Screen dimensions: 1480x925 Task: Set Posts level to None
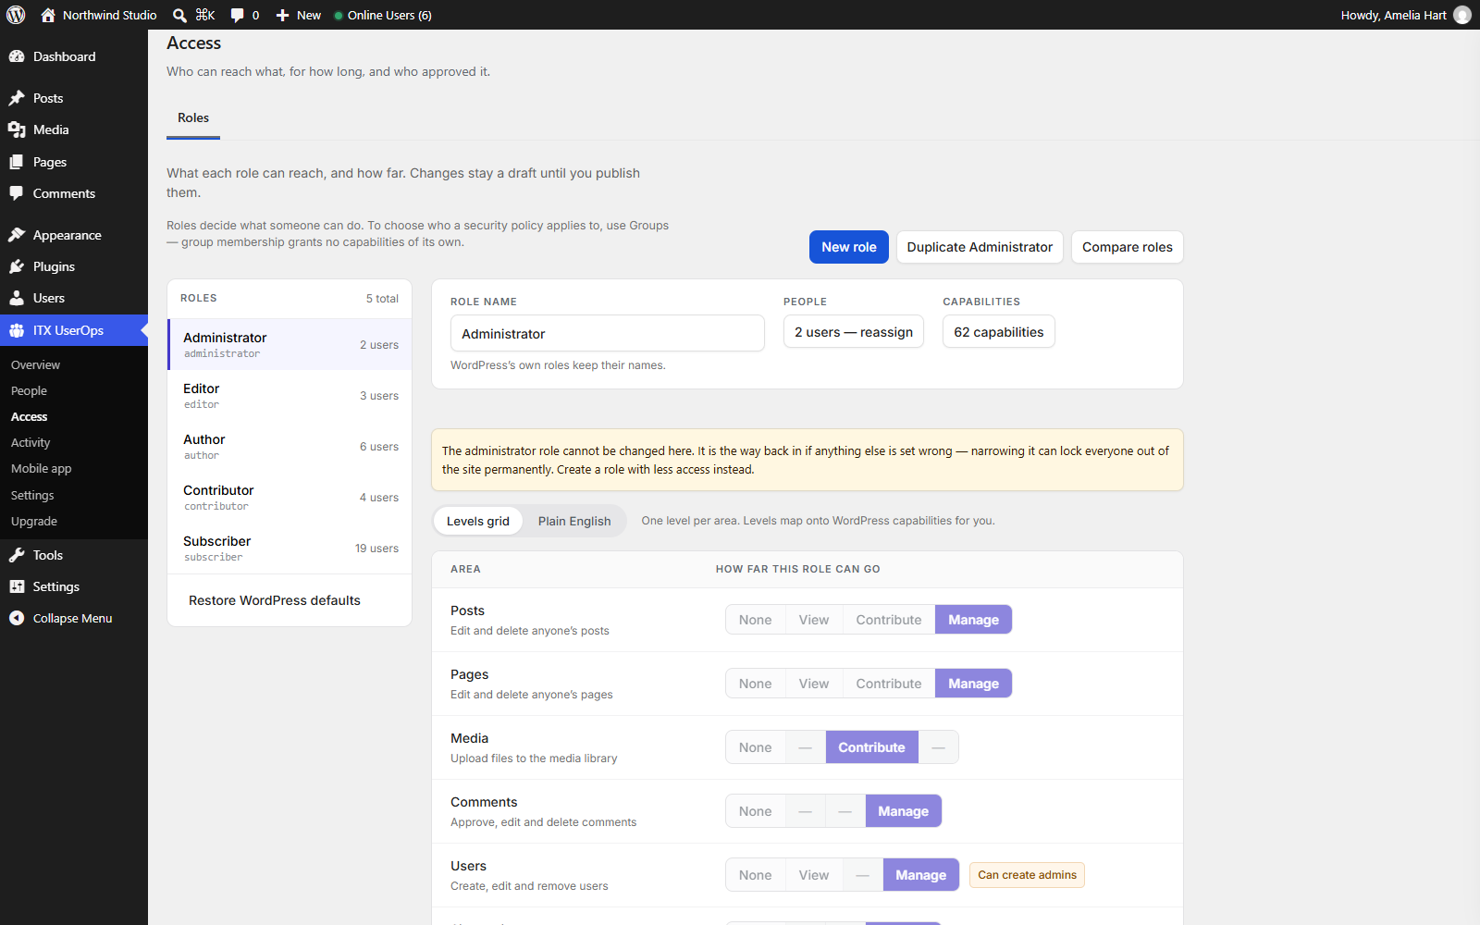pos(755,620)
